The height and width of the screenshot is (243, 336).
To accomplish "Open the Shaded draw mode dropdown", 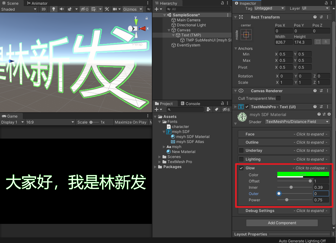I will (19, 9).
